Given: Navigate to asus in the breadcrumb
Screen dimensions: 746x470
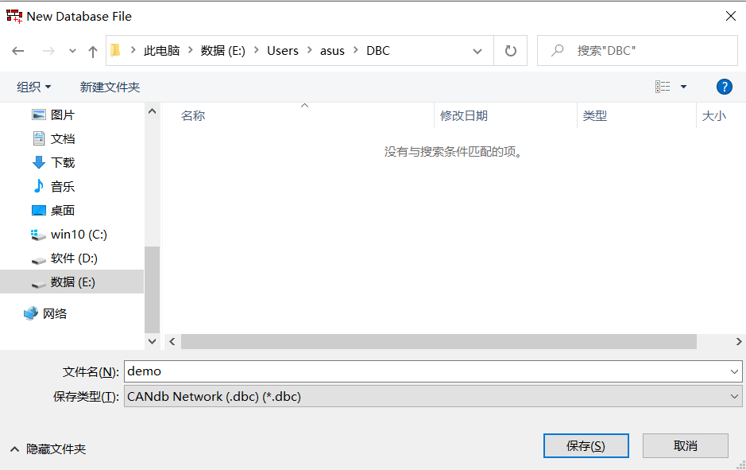Looking at the screenshot, I should (x=332, y=50).
